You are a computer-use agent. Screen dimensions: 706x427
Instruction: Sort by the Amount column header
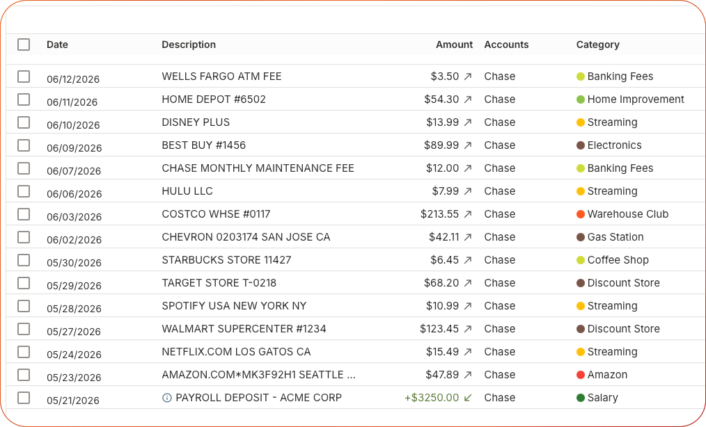(455, 45)
